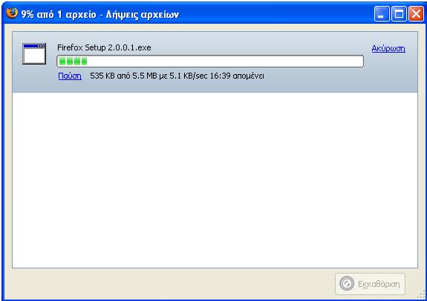Click the 535 KB από 5.5 MB status text
Screen dimensions: 427x301
(x=123, y=76)
